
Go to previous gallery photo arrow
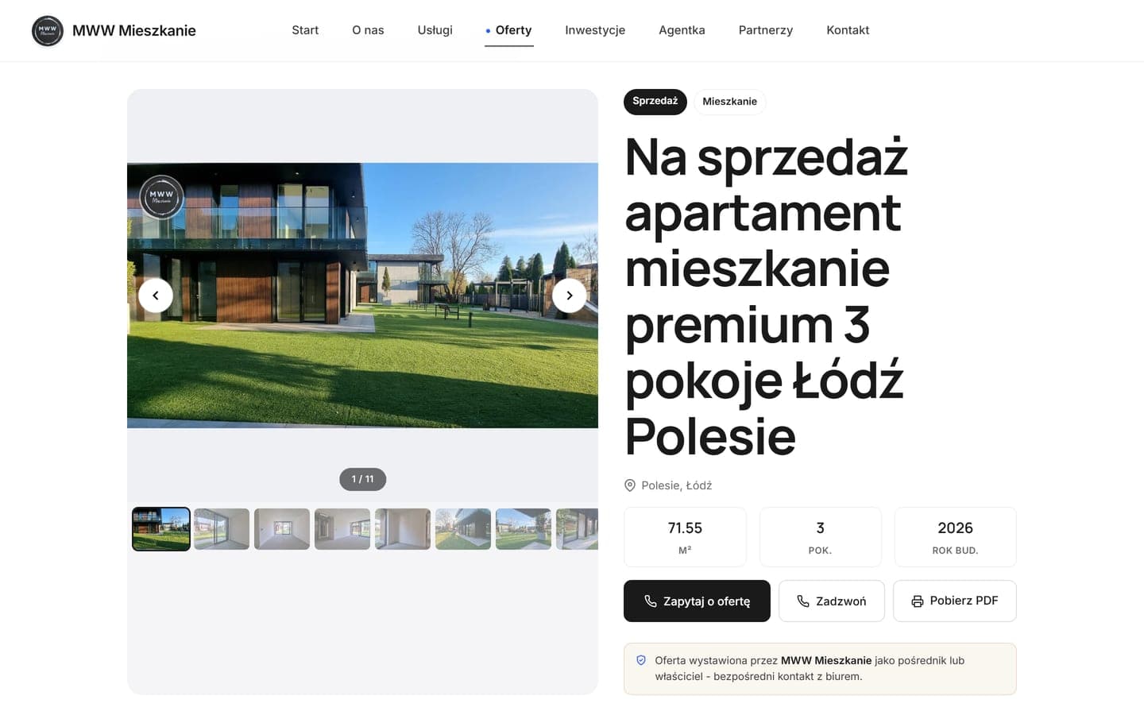(x=156, y=296)
